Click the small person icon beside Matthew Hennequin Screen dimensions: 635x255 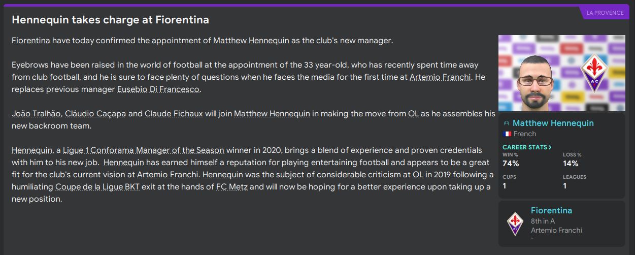click(506, 123)
